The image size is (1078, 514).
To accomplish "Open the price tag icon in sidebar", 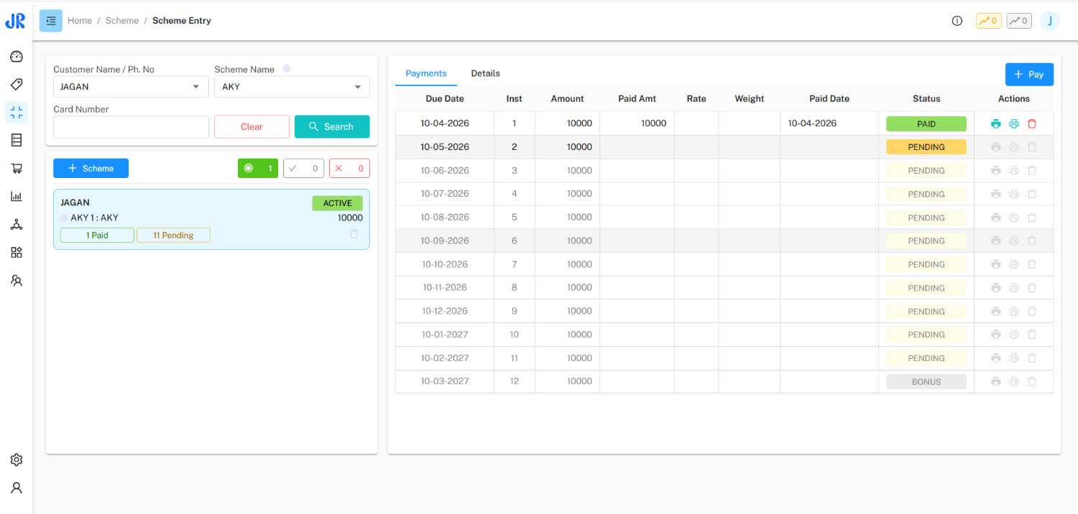I will click(17, 85).
